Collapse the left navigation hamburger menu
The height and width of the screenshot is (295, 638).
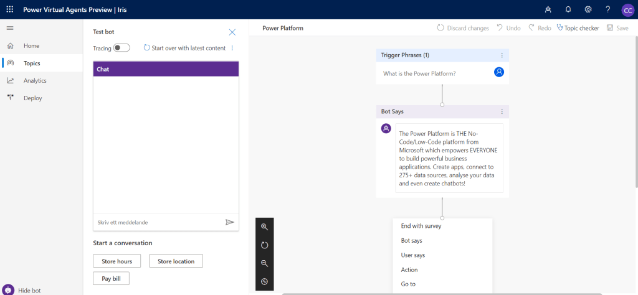pyautogui.click(x=9, y=28)
